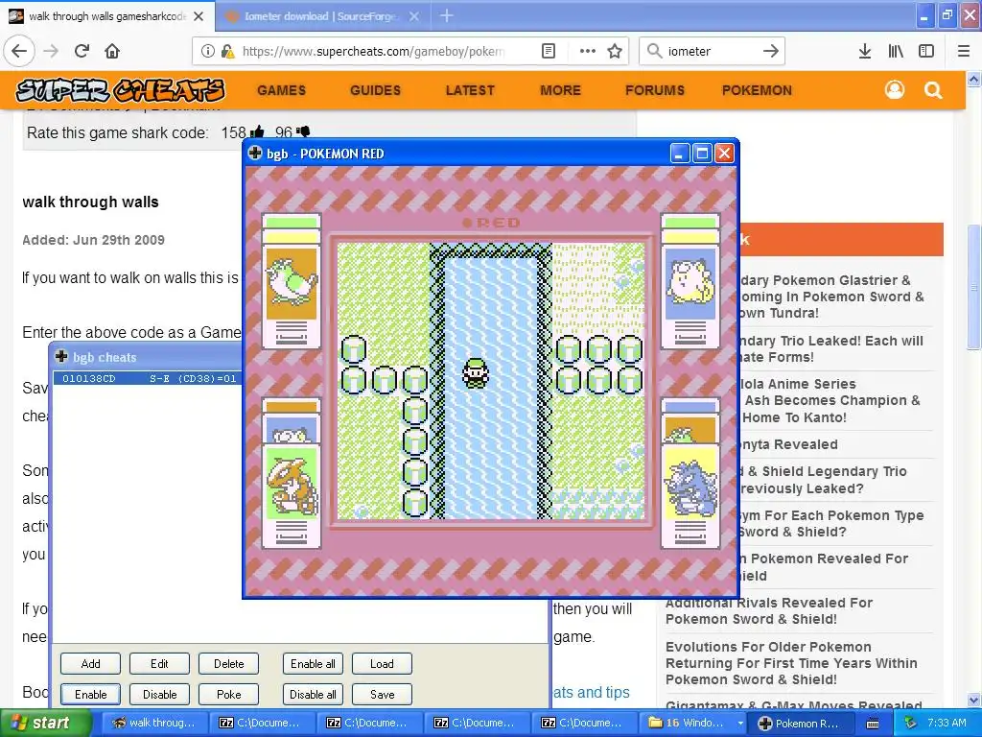Show site information via the info icon
Viewport: 982px width, 737px height.
[x=208, y=51]
